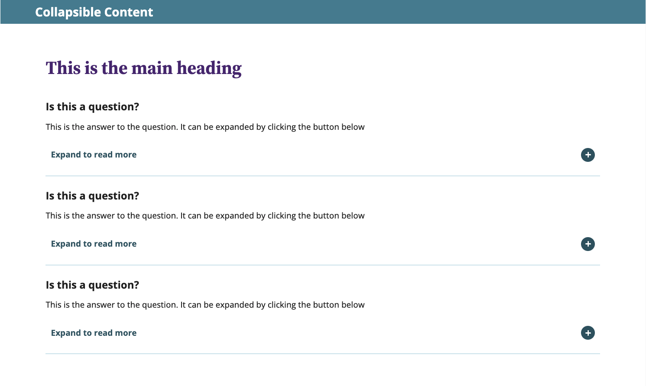Click the bottom 'Expand to read more' link
The image size is (646, 386).
coord(93,333)
